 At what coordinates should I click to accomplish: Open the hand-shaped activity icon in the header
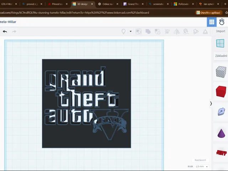[x=222, y=22]
